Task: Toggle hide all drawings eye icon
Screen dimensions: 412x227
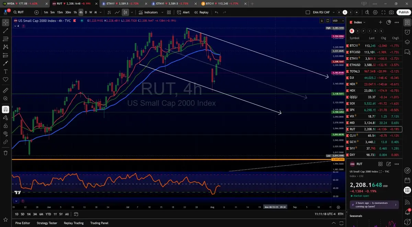Action: 5,134
